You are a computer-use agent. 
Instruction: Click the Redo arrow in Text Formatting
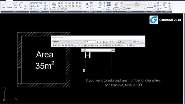(x=113, y=42)
